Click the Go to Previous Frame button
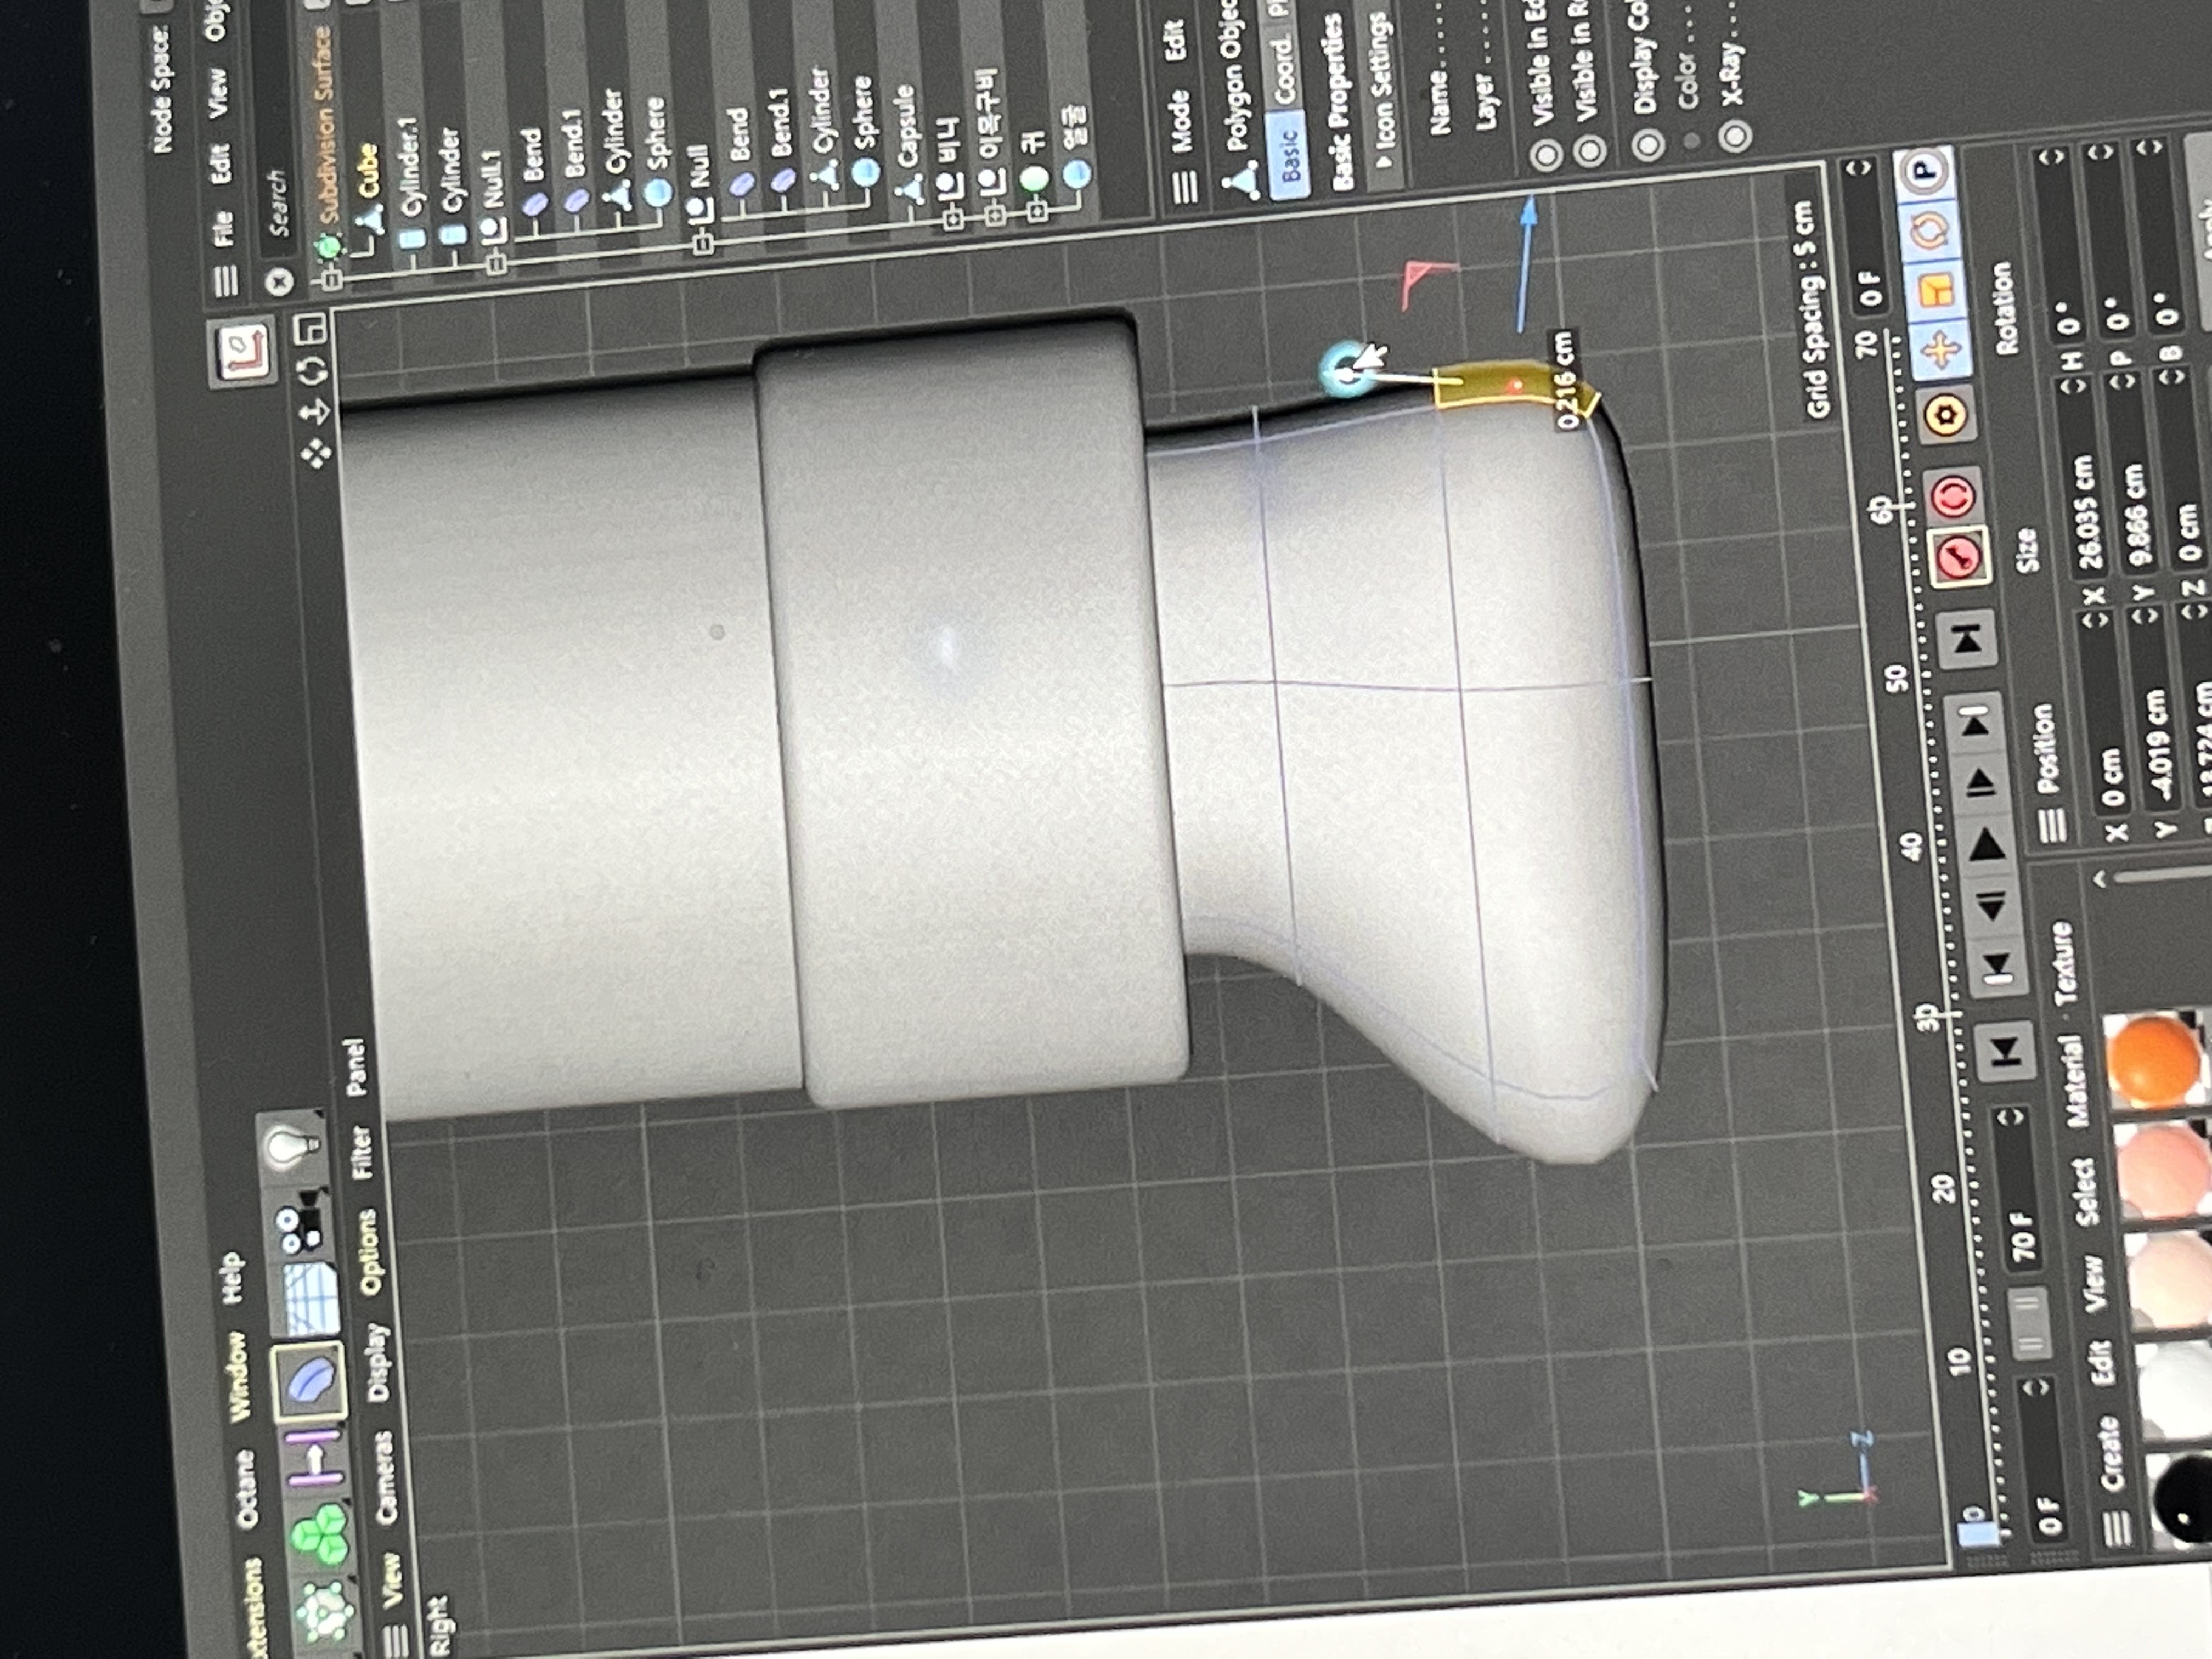Screen dimensions: 2212x1659 [1992, 907]
